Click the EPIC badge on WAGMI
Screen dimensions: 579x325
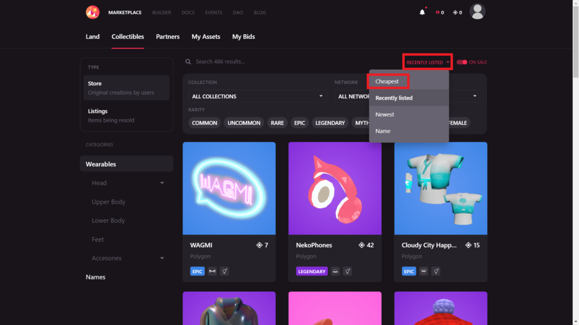click(197, 271)
